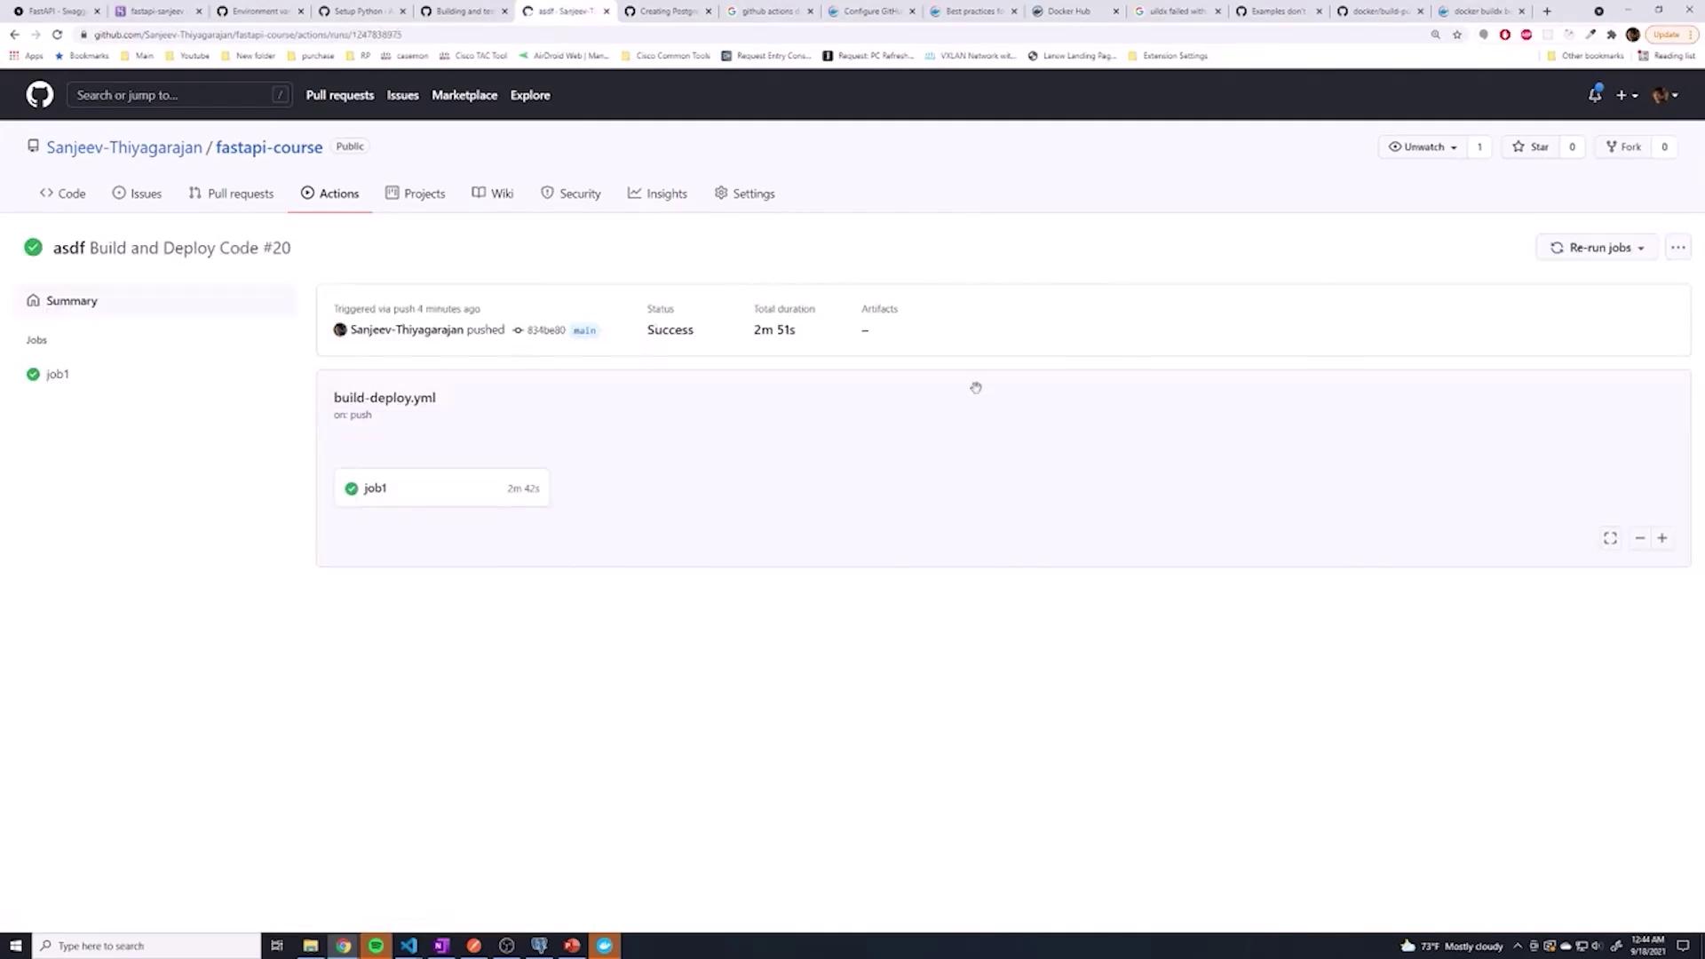1705x959 pixels.
Task: Bookmark page with the star icon
Action: [x=1457, y=35]
